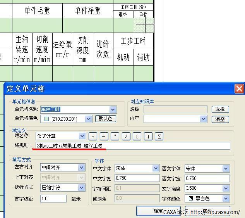The height and width of the screenshot is (218, 245).
Task: Click the 切削深度 mm header cell
Action: point(83,49)
